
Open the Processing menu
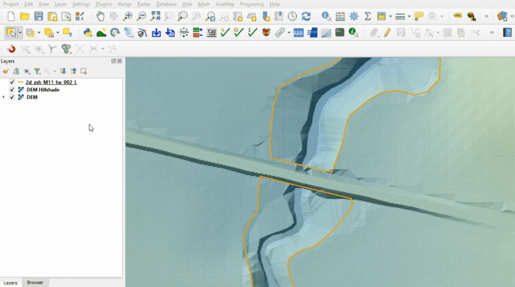tap(251, 4)
